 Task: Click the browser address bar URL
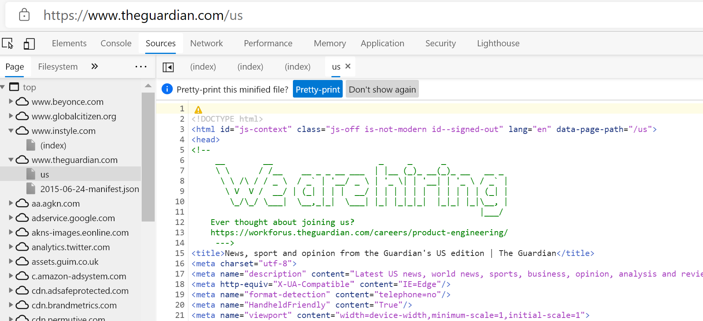(x=143, y=15)
